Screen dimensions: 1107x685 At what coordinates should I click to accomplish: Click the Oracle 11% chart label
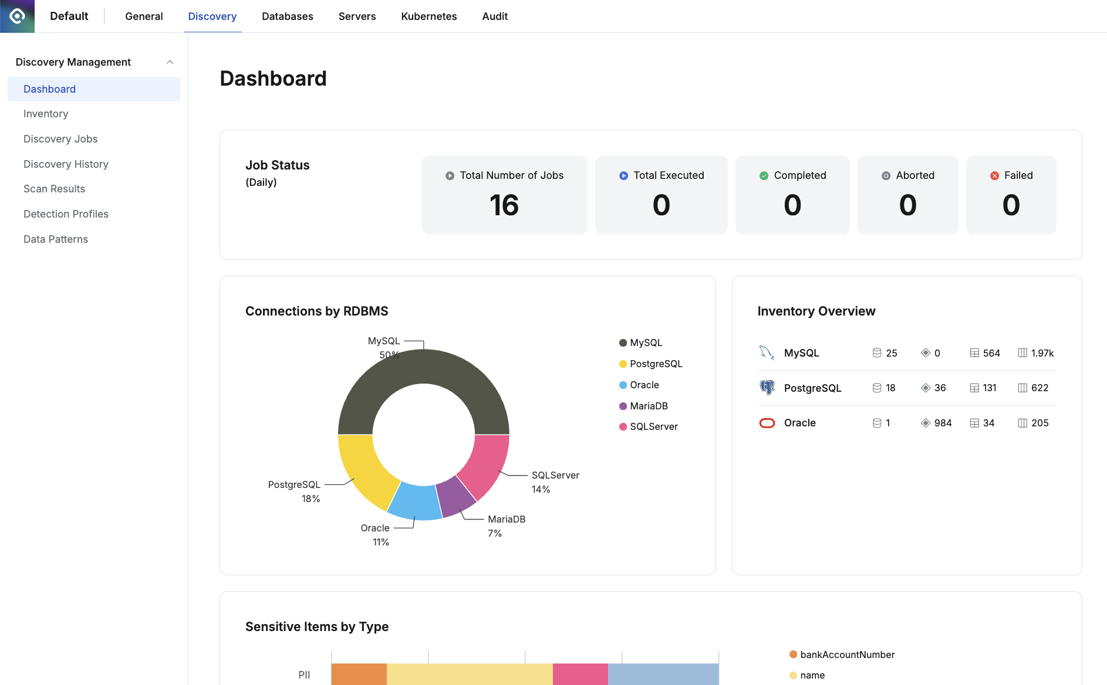click(x=375, y=535)
